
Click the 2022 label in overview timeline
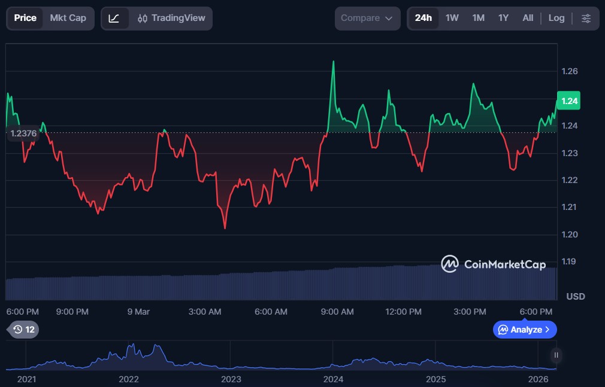pos(129,379)
